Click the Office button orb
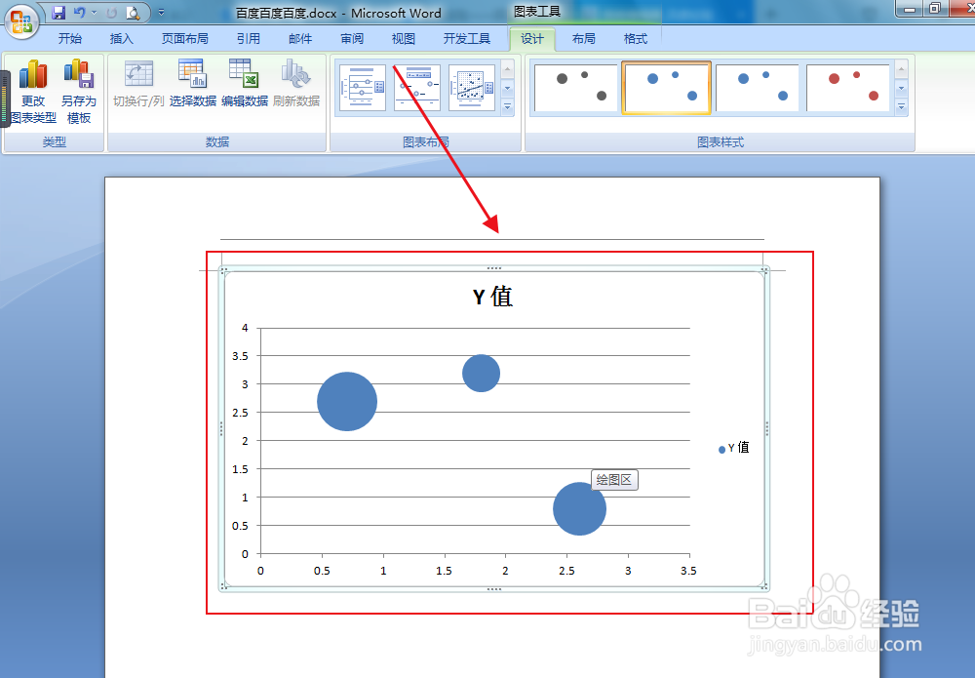This screenshot has width=975, height=678. pyautogui.click(x=21, y=21)
